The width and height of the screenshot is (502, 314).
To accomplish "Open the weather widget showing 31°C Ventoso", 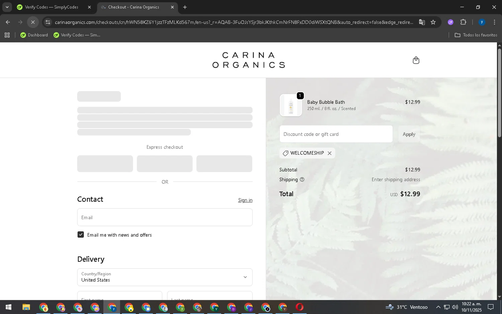I will click(x=407, y=307).
